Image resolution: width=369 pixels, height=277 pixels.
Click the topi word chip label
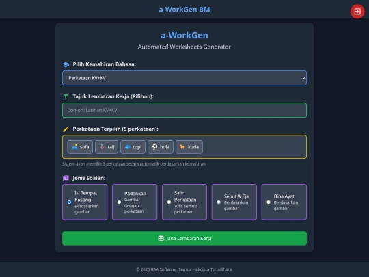click(137, 147)
